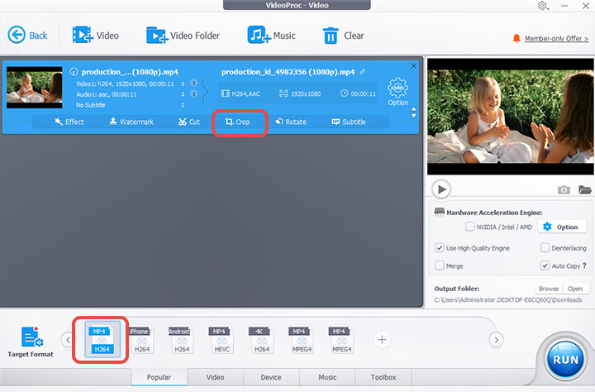Open the Cut tool

pos(189,122)
